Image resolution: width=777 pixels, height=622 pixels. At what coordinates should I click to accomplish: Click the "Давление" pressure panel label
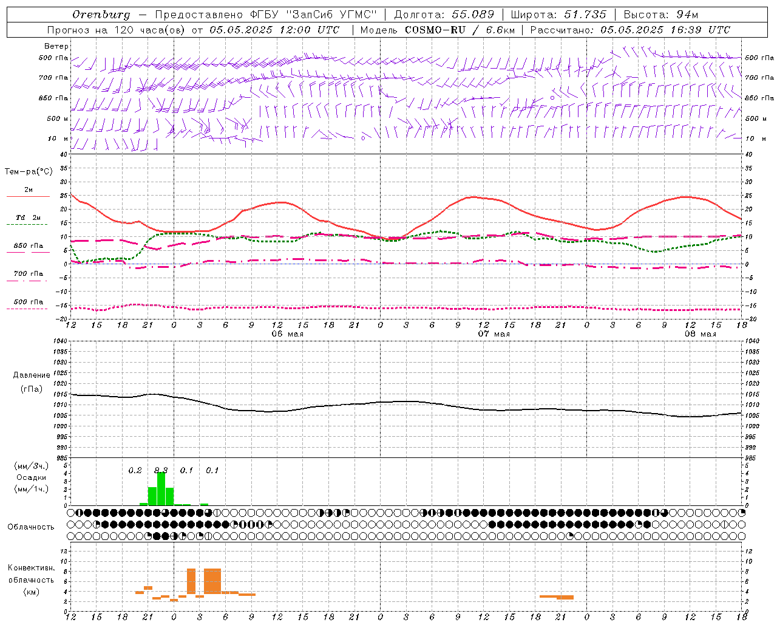(32, 375)
